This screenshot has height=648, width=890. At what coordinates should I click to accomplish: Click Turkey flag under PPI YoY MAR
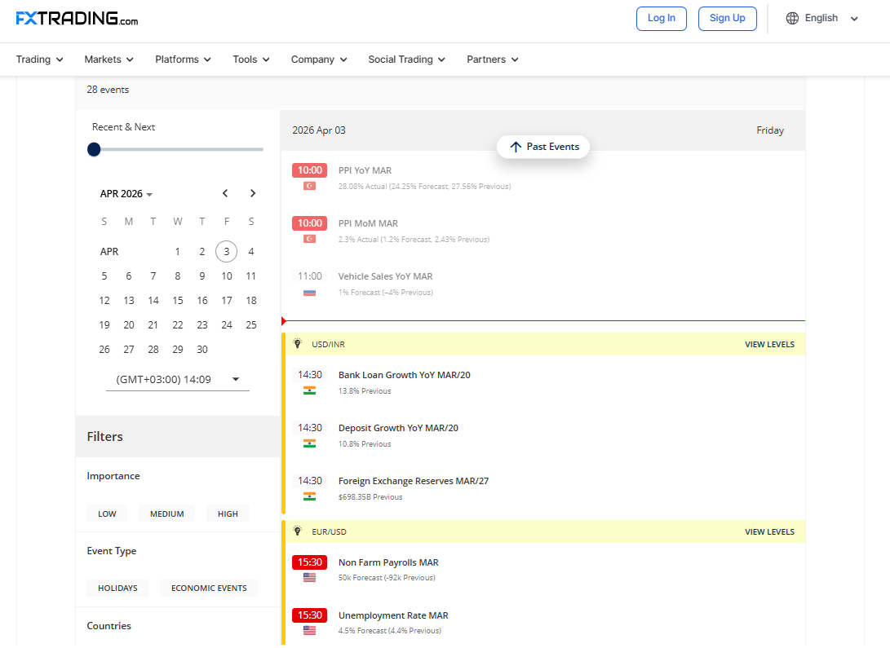309,186
